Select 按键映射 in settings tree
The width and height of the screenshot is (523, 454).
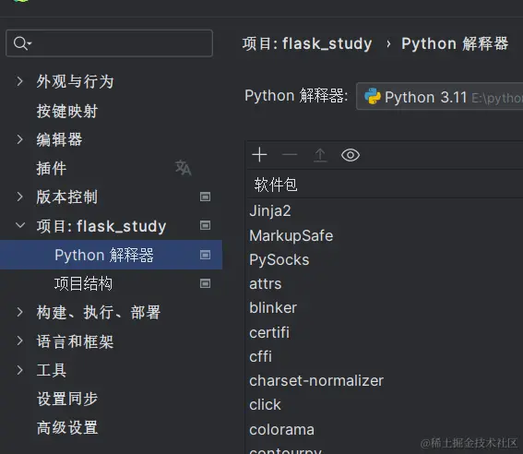67,111
